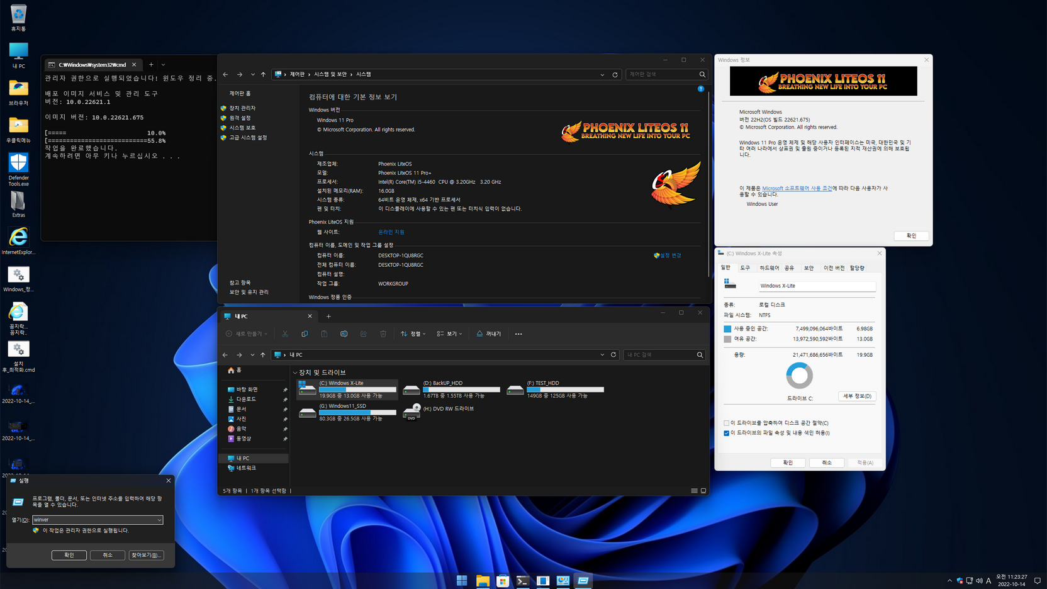
Task: Select 다운로드 in the 내 PC sidebar
Action: pos(246,399)
